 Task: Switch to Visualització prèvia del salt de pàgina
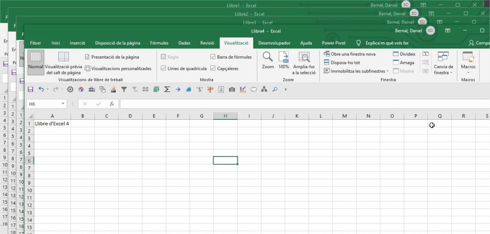pos(64,63)
